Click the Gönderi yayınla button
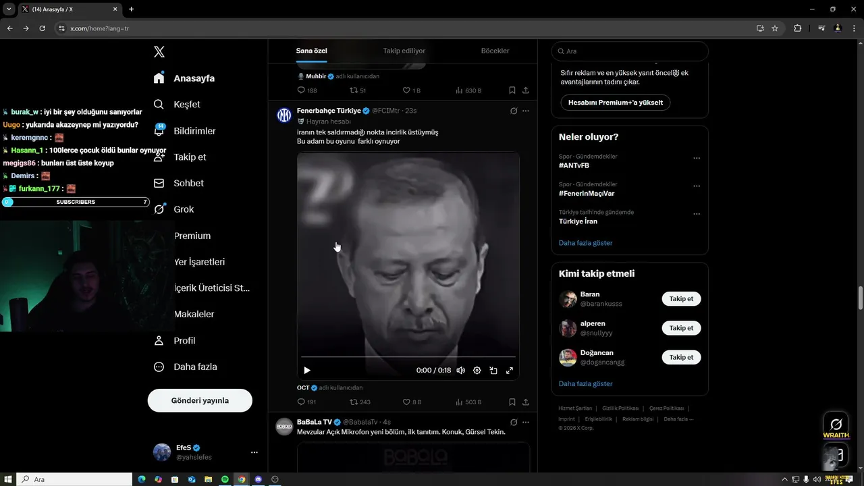864x486 pixels. click(200, 400)
